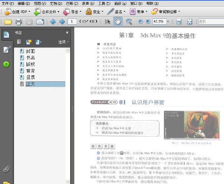Select the 前言 bookmark
Viewport: 224px width, 184px height.
click(31, 71)
